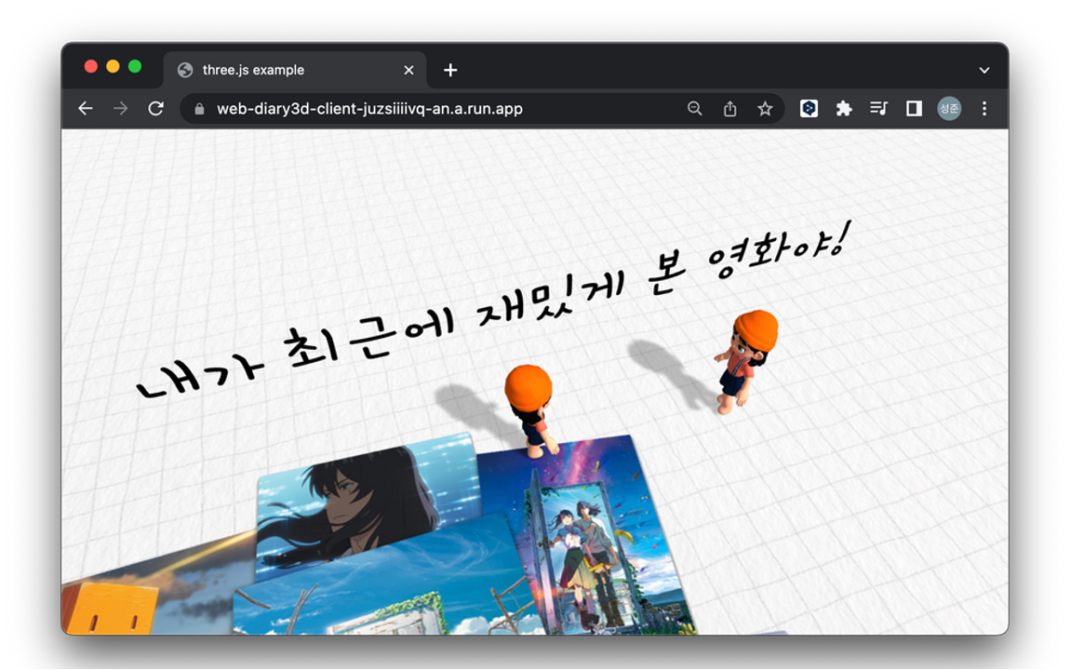This screenshot has width=1070, height=670.
Task: Toggle the browser side panel
Action: 914,109
